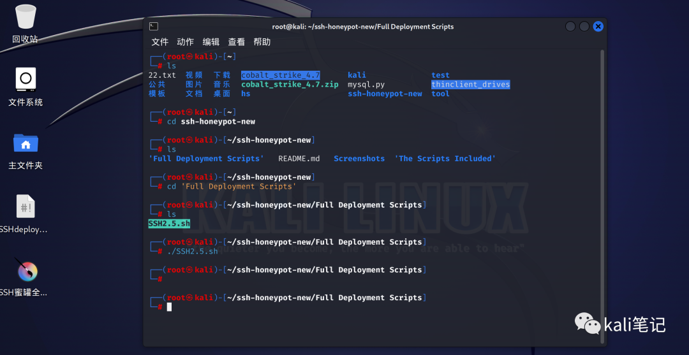Click the cd ssh-honeypot-new command

(x=211, y=121)
